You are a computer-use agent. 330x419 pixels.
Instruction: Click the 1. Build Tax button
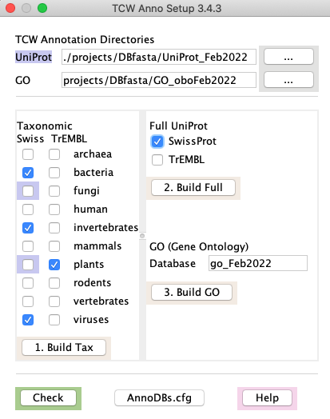click(x=64, y=347)
